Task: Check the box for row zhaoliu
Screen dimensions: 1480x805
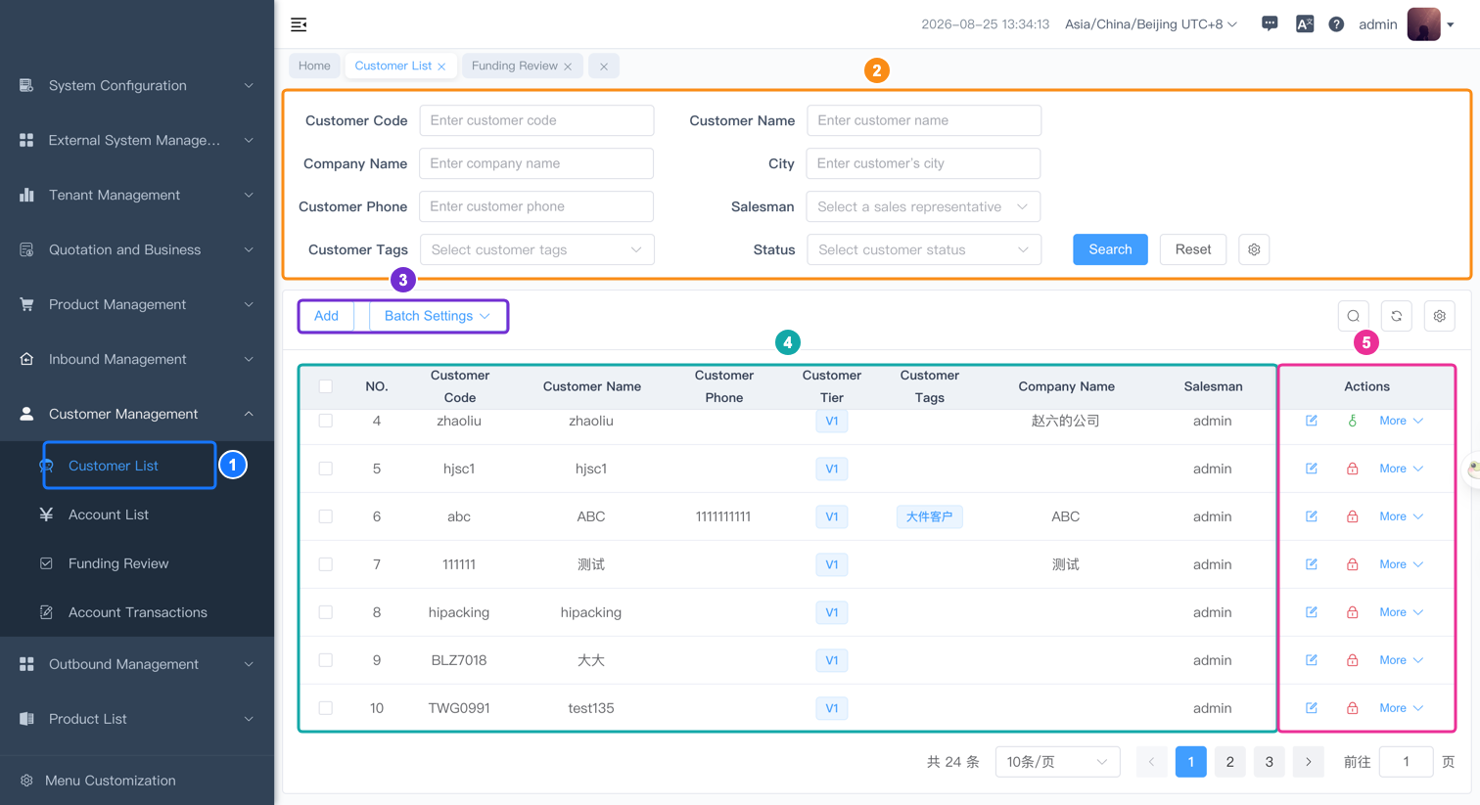Action: click(x=326, y=421)
